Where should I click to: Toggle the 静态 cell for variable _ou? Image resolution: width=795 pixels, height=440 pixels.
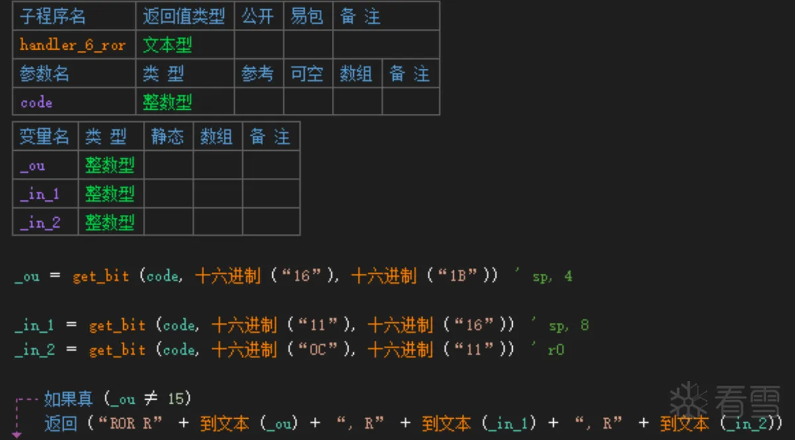[x=169, y=165]
